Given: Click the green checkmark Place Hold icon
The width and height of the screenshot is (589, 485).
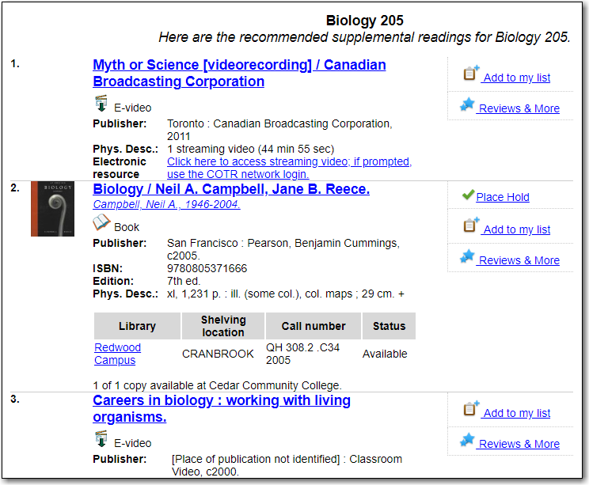Looking at the screenshot, I should pyautogui.click(x=468, y=195).
